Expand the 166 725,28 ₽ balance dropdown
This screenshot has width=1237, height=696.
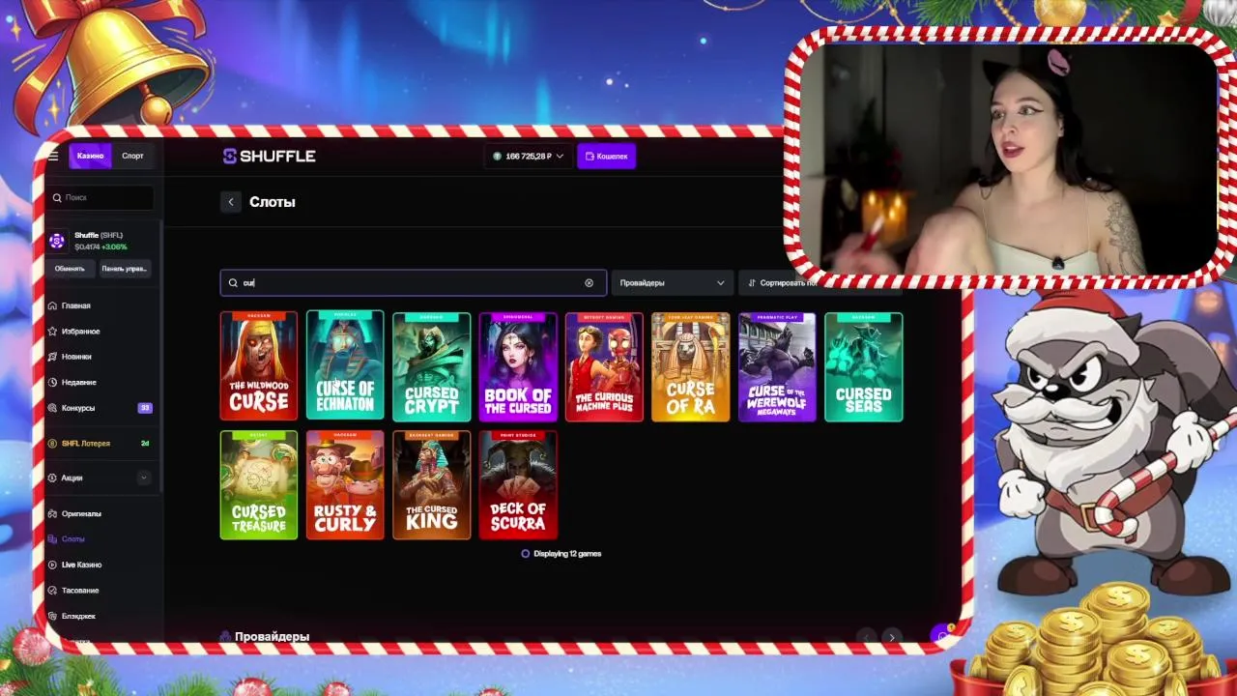pyautogui.click(x=529, y=156)
